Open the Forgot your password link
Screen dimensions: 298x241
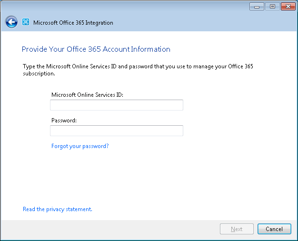[80, 146]
